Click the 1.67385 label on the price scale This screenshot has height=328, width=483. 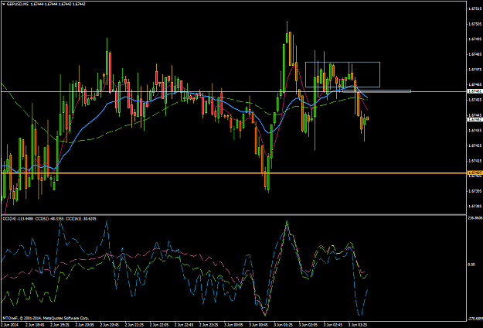474,206
